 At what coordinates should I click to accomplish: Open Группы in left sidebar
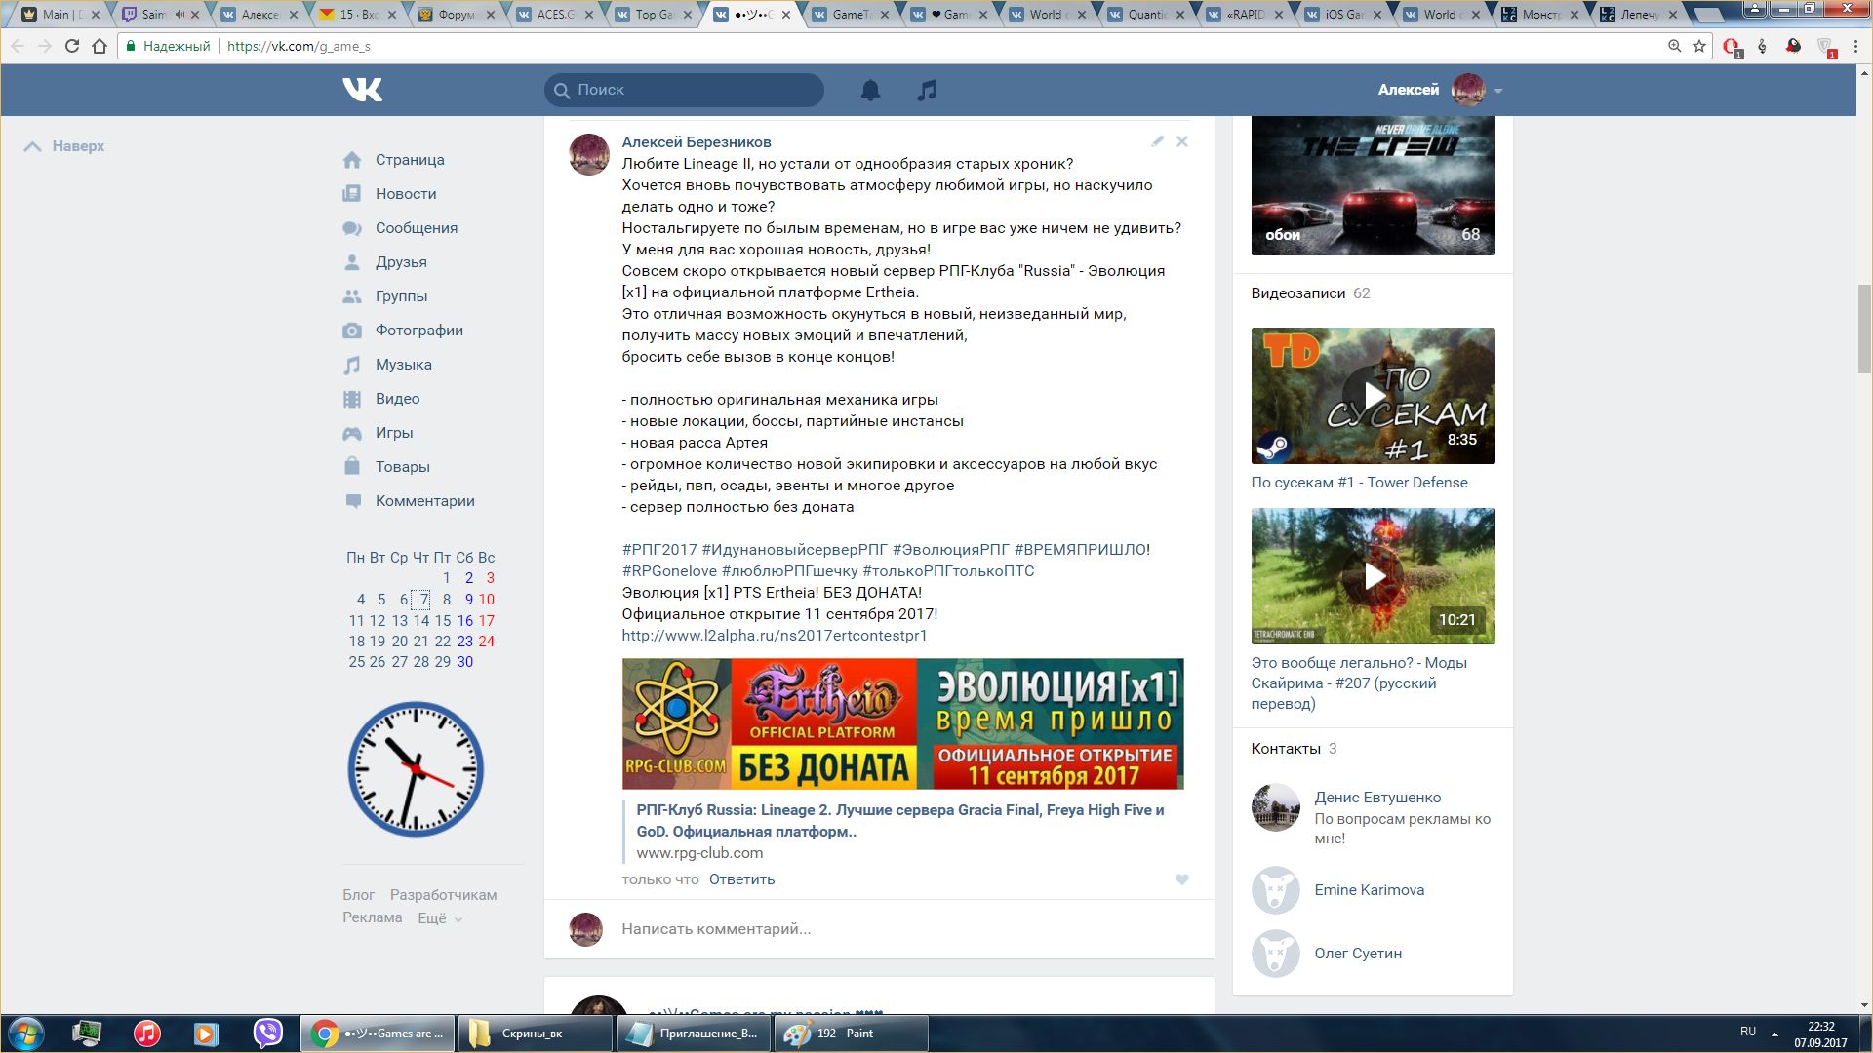click(401, 296)
